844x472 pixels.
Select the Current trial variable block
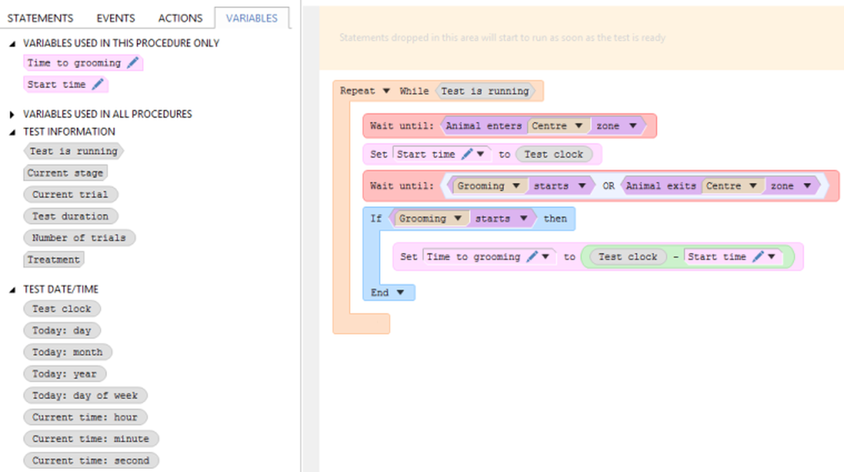[70, 194]
